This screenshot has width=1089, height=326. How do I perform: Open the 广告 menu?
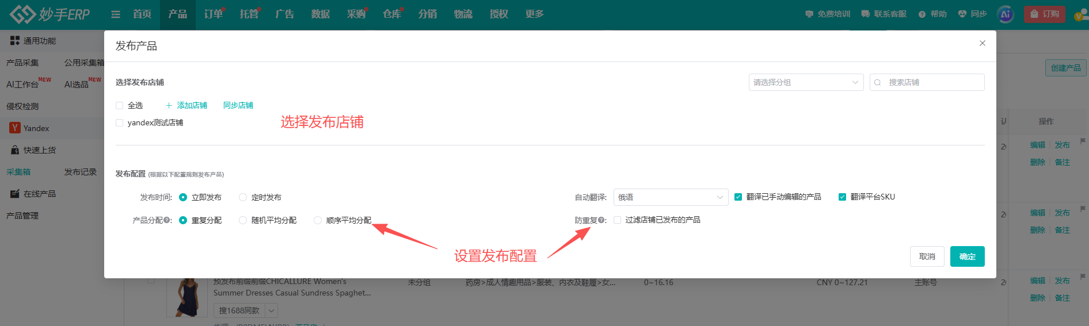point(285,14)
